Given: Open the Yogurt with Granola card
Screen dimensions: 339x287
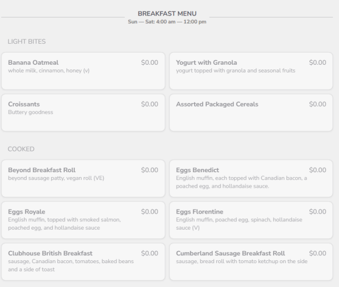Looking at the screenshot, I should 251,71.
